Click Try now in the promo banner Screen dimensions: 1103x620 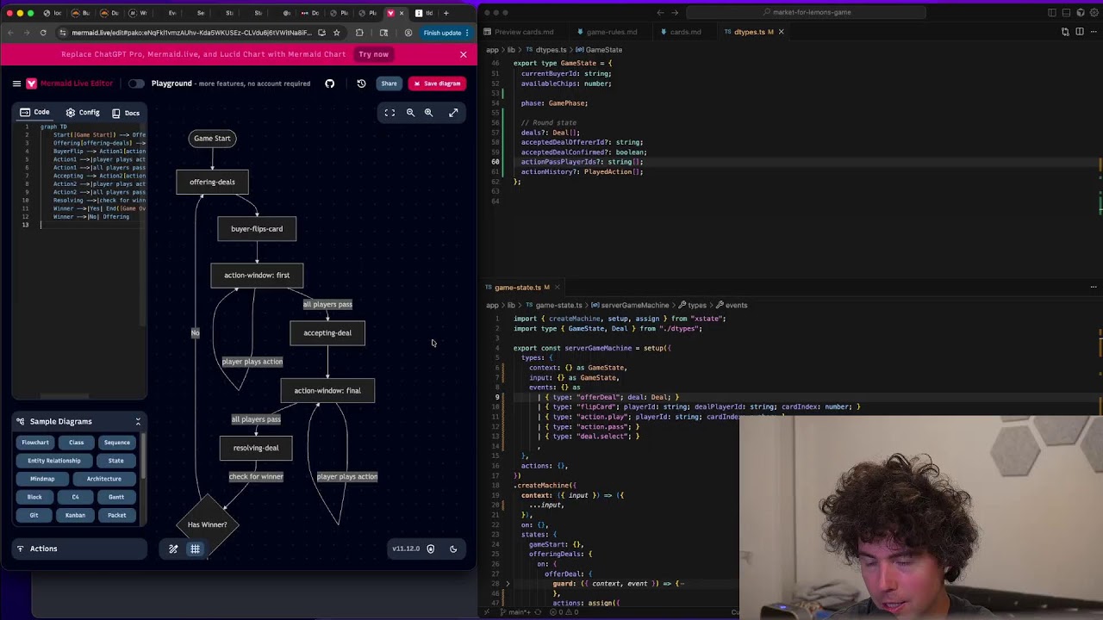[373, 54]
